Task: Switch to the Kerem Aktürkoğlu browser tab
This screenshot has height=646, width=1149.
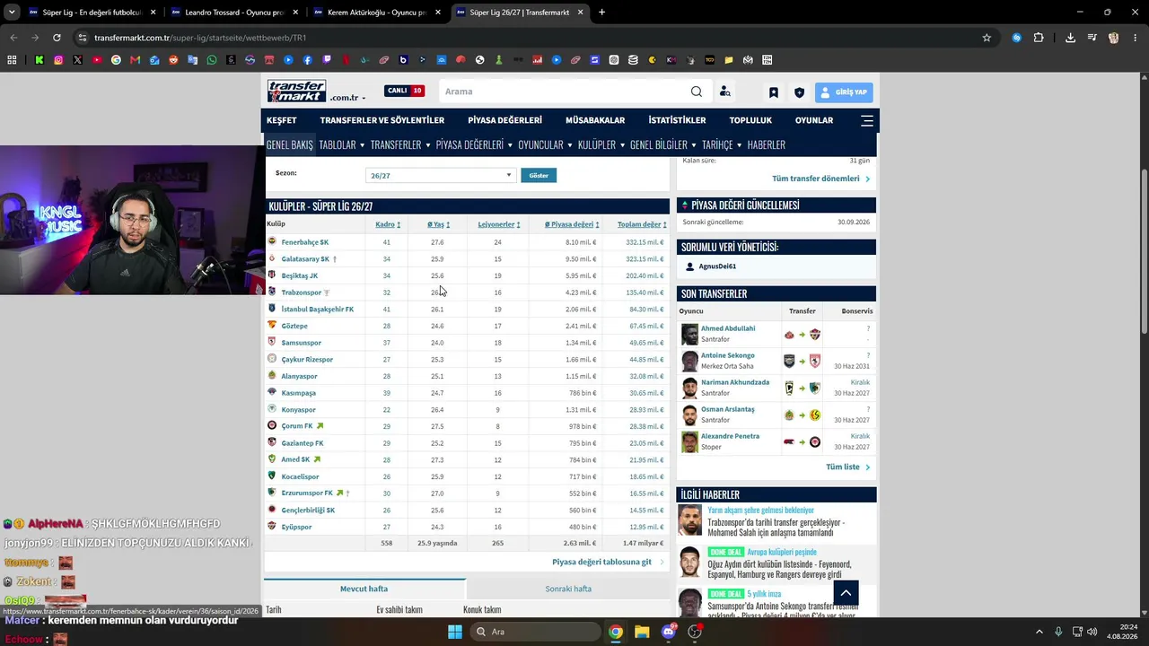Action: (376, 13)
